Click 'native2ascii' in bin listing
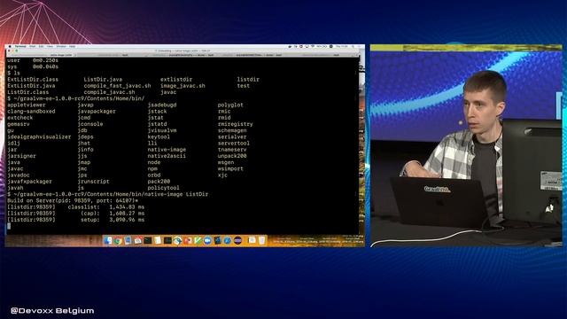Screen dimensions: 567x319 click(x=167, y=156)
